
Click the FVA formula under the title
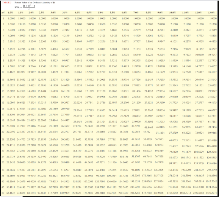pyautogui.click(x=25, y=7)
